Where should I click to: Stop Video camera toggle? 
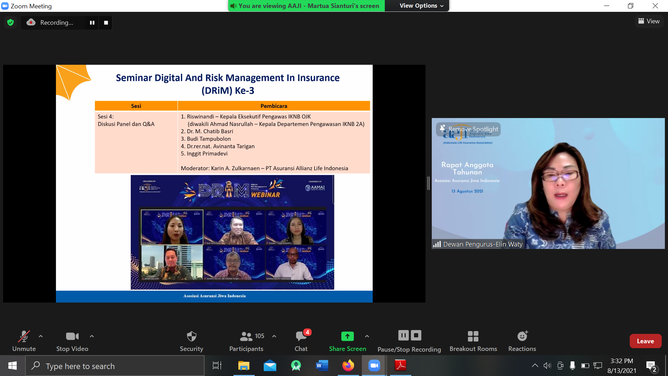[x=72, y=341]
